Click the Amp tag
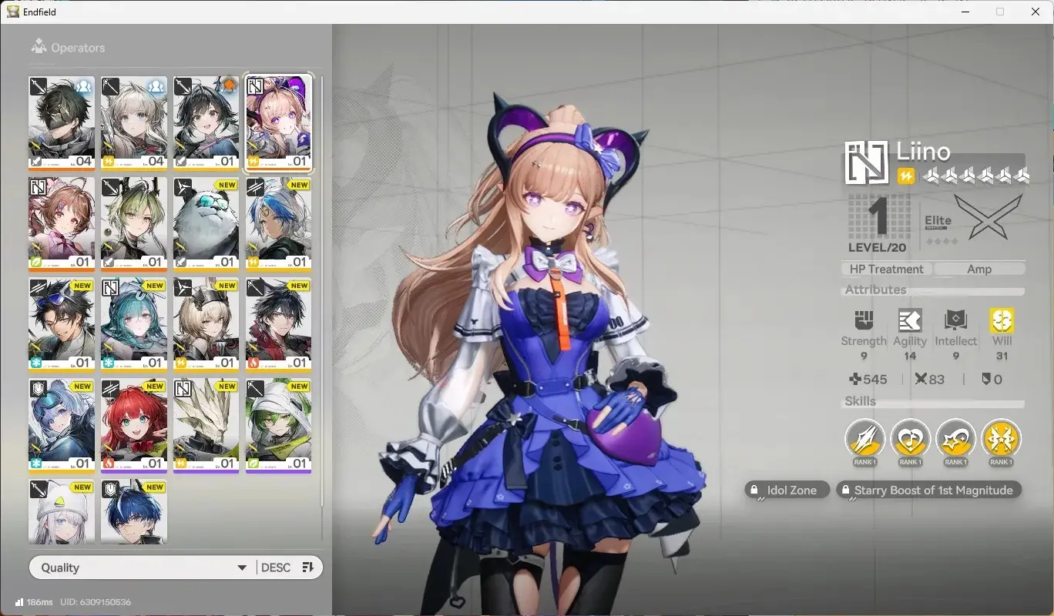1054x616 pixels. [979, 269]
